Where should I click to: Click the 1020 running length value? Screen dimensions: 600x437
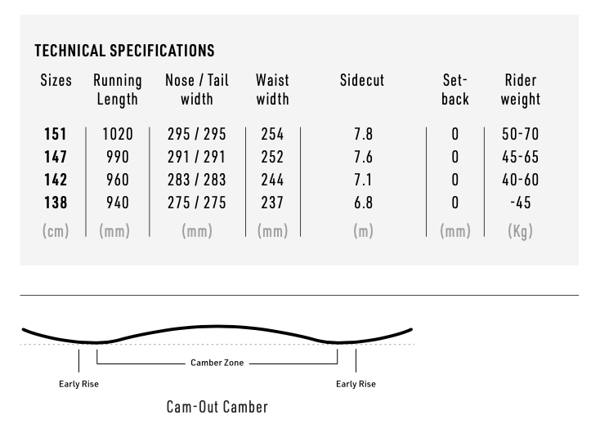(118, 134)
